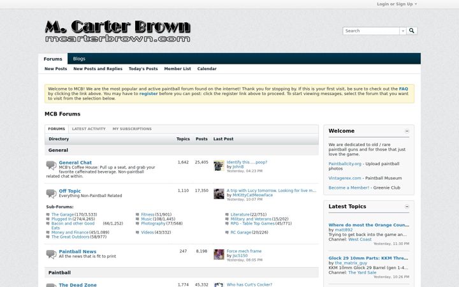Screen dimensions: 459x287
Task: Click the icon beside Literature sub-forum
Action: pyautogui.click(x=227, y=215)
